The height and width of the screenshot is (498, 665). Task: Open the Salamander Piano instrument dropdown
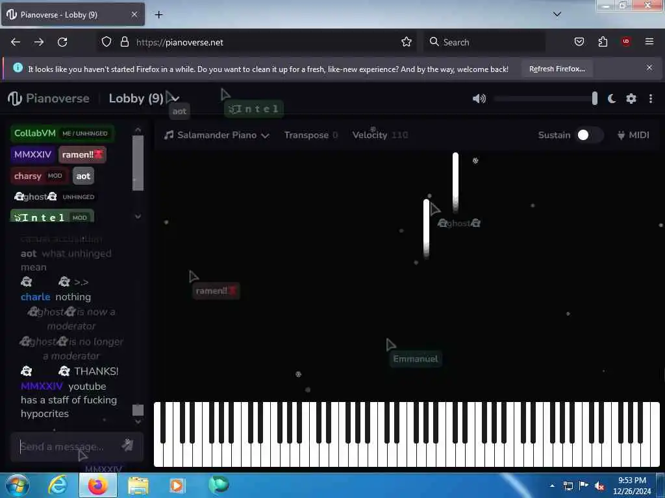tap(217, 135)
